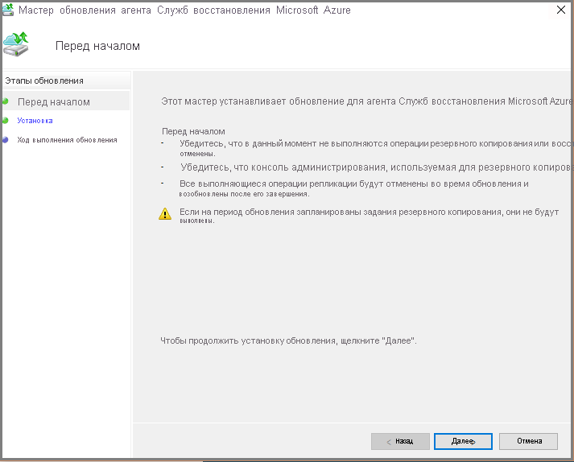The image size is (574, 462).
Task: Click the Назад (Back) button
Action: coord(400,441)
